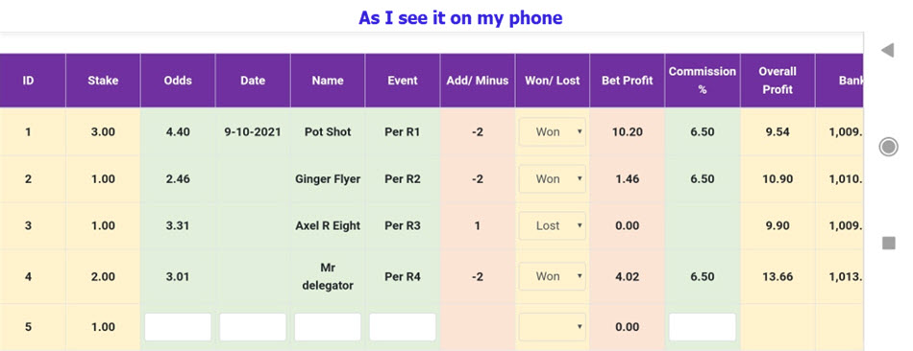The height and width of the screenshot is (351, 913).
Task: Expand the empty Won/Lost dropdown in row 5
Action: click(552, 327)
